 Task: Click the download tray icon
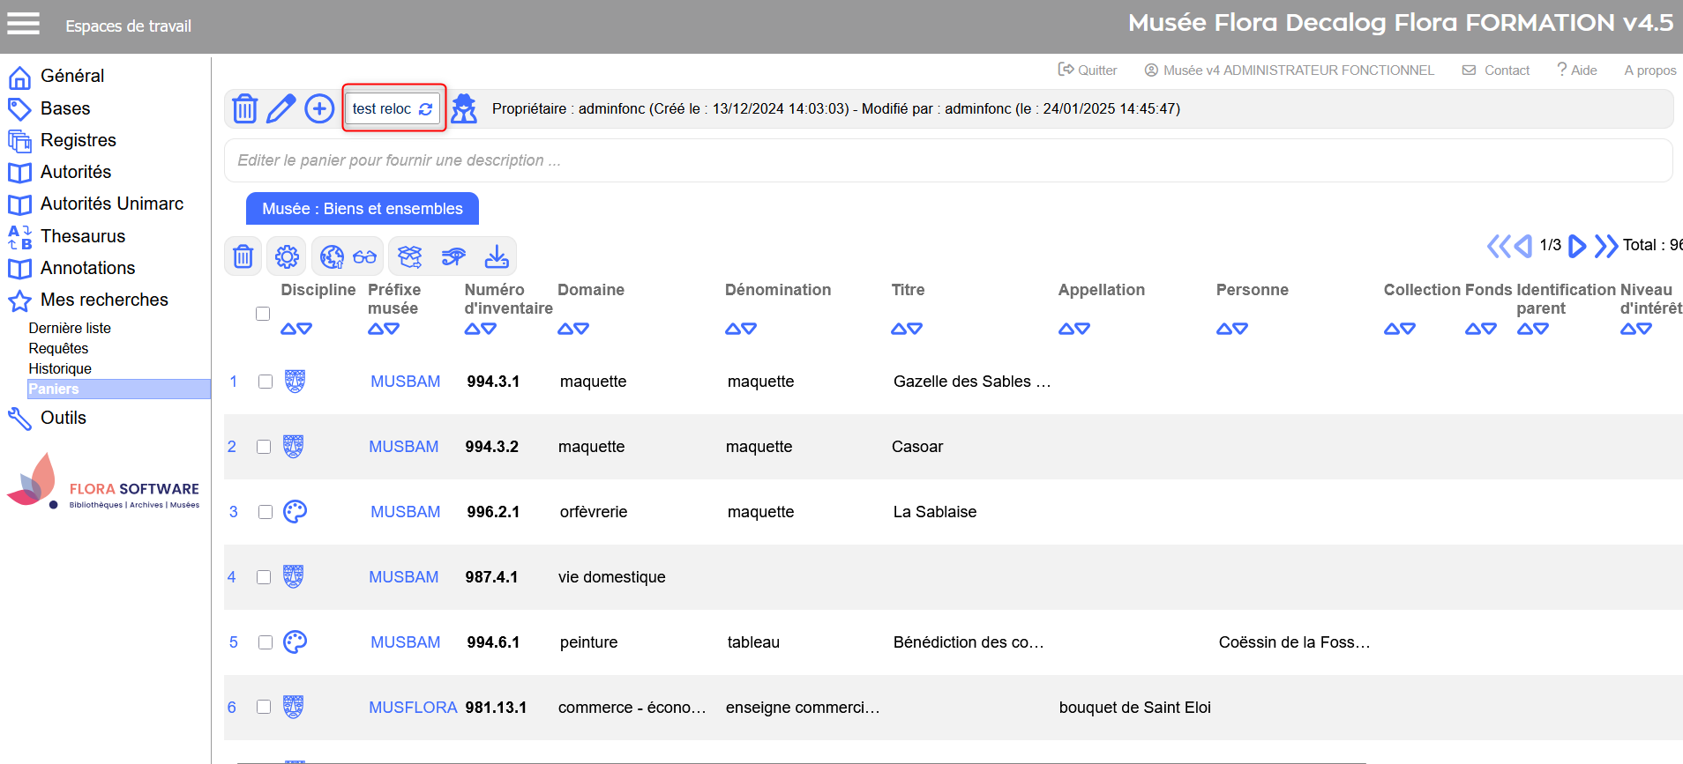497,256
